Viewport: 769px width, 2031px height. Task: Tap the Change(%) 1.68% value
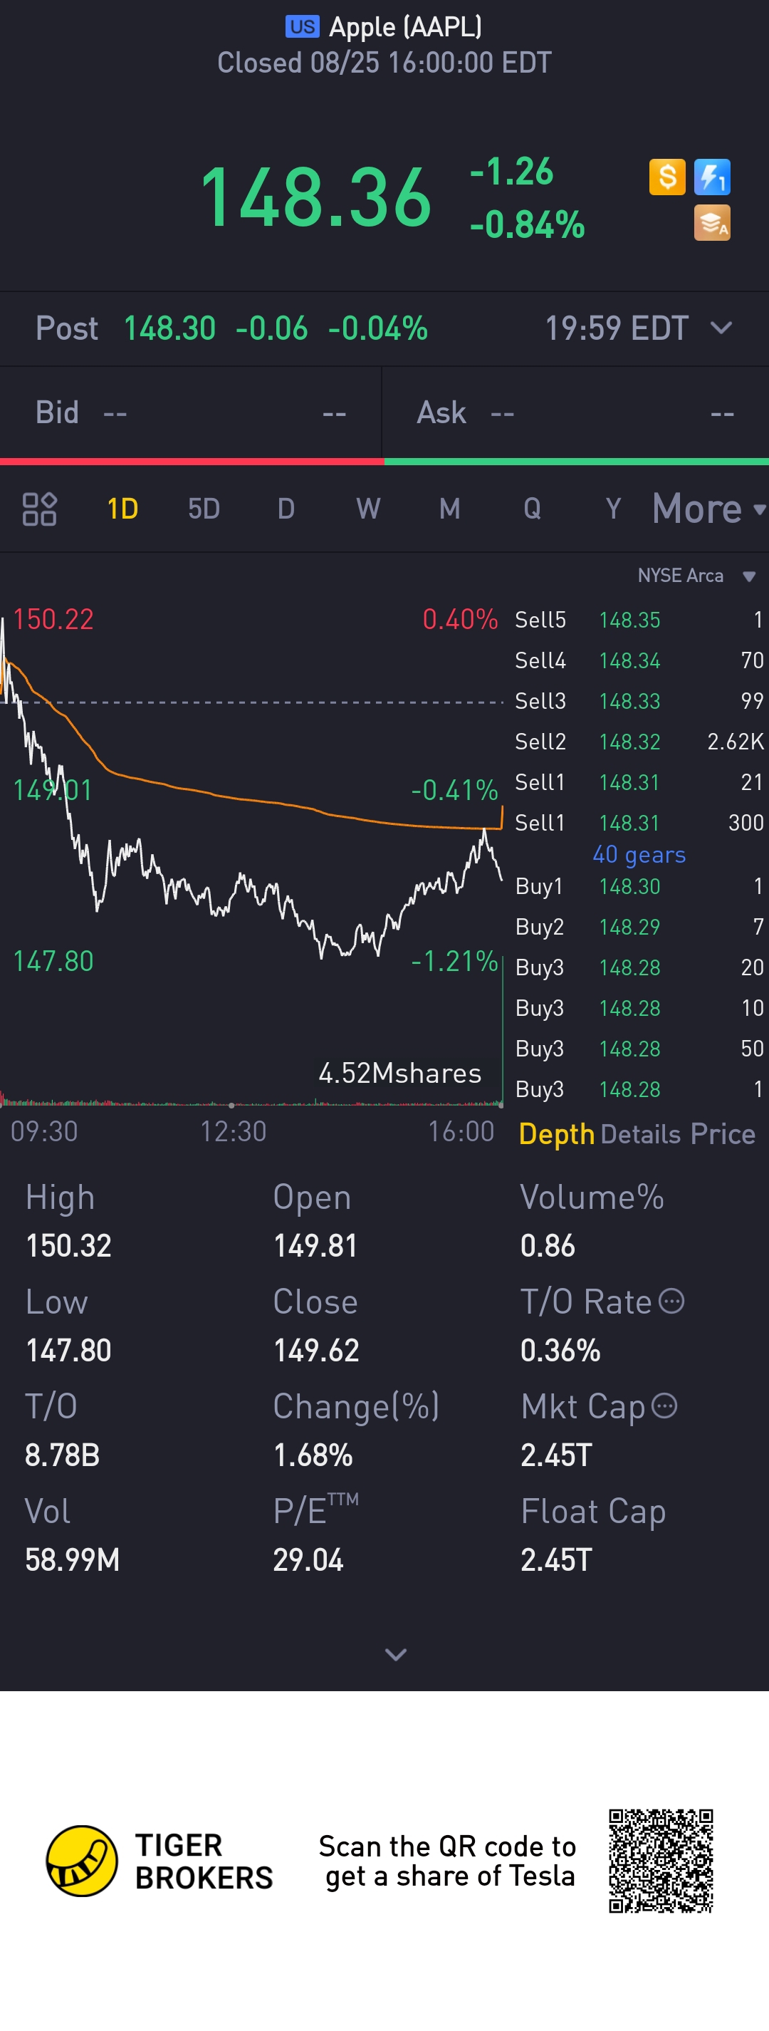pyautogui.click(x=313, y=1455)
